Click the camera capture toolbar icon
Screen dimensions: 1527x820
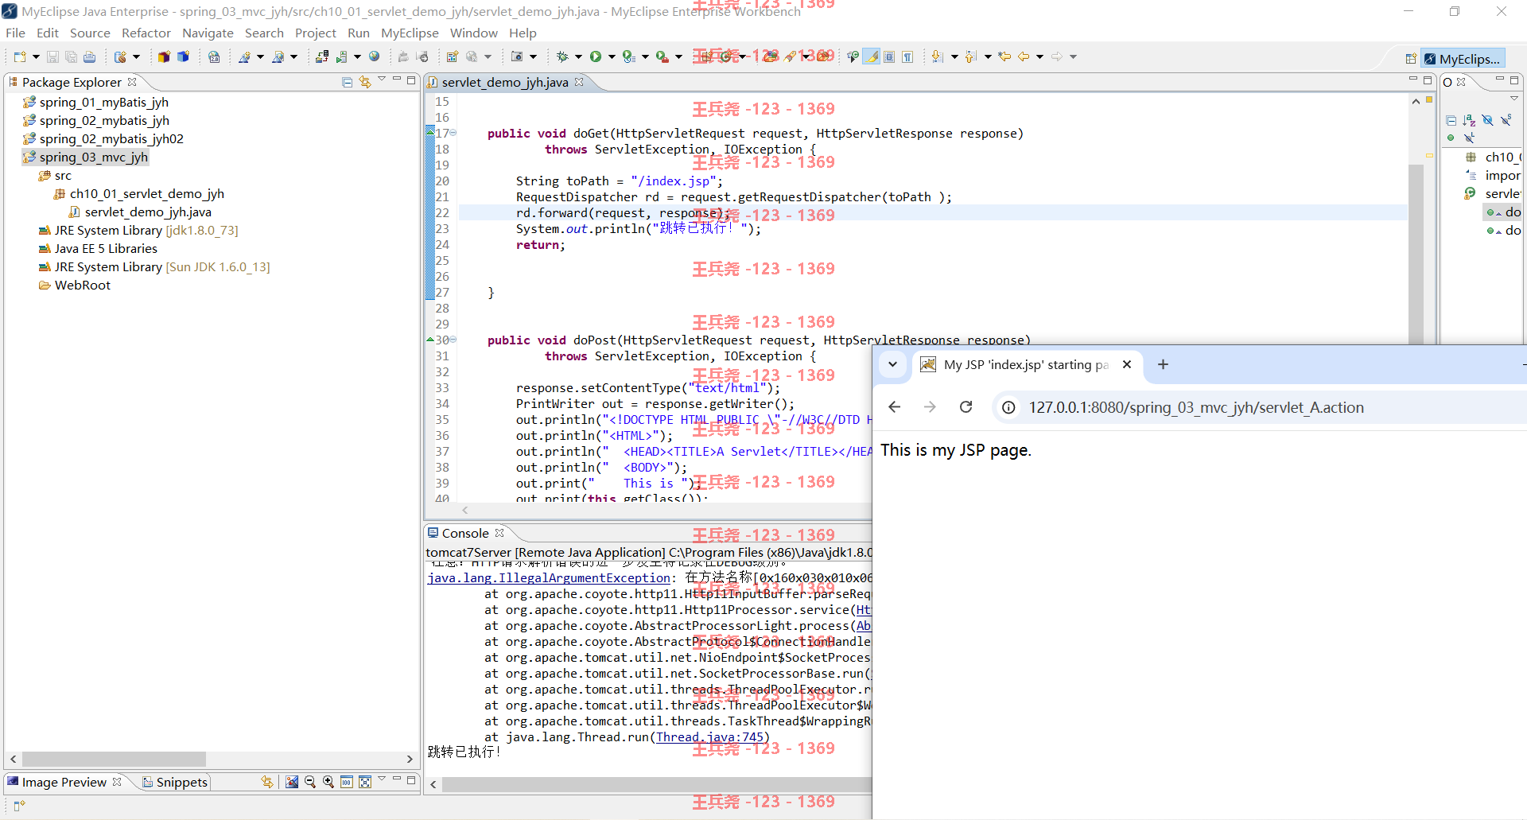(517, 56)
